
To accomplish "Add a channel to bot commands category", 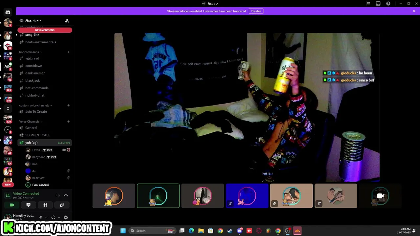I will (x=69, y=52).
